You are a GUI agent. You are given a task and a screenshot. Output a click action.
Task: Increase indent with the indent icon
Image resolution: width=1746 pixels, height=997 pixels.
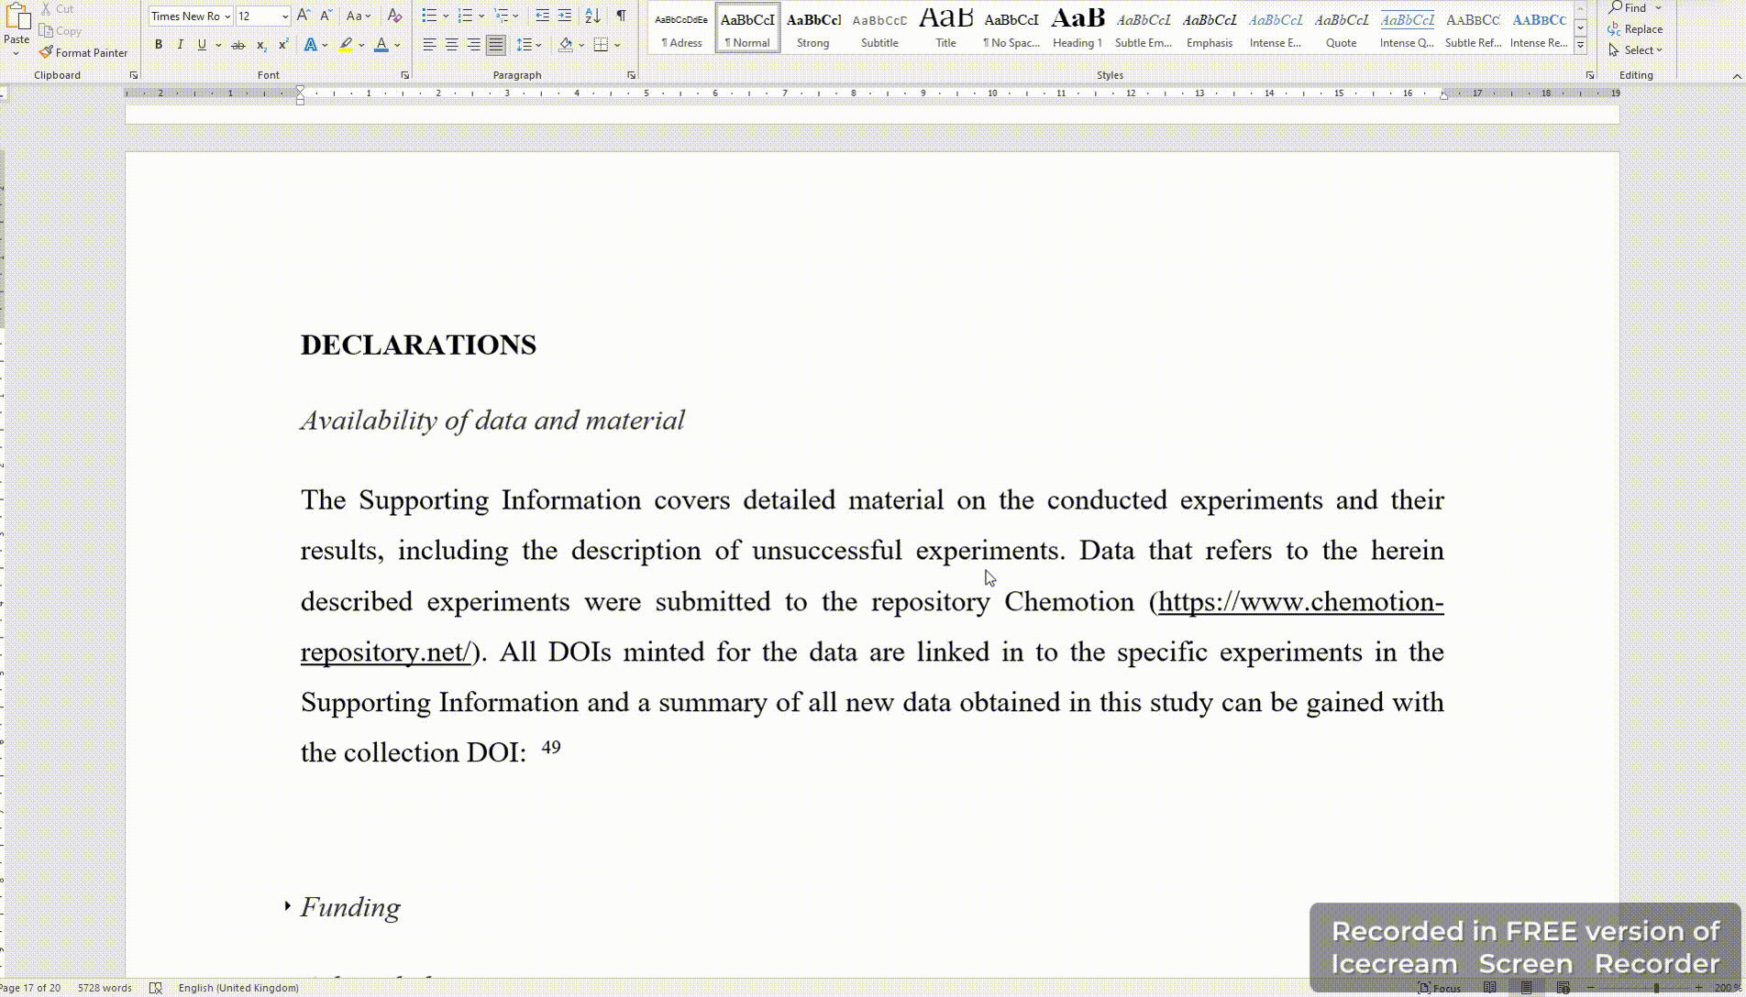pyautogui.click(x=565, y=16)
